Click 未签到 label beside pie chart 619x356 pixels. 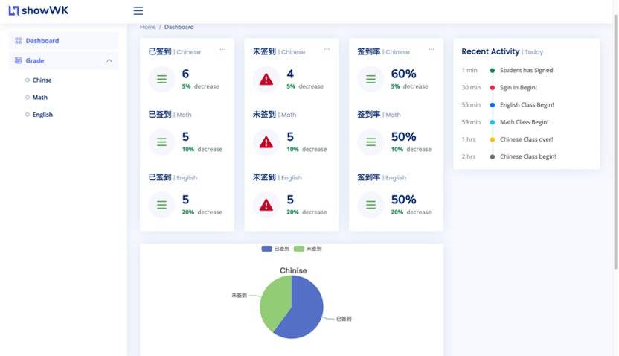tap(240, 295)
